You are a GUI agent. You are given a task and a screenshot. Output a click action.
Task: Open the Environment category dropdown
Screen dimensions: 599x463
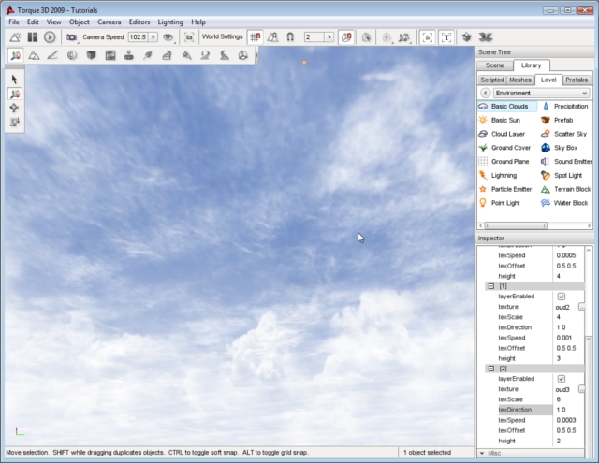(541, 94)
